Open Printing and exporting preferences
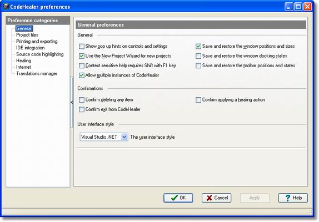This screenshot has width=319, height=222. [x=37, y=42]
